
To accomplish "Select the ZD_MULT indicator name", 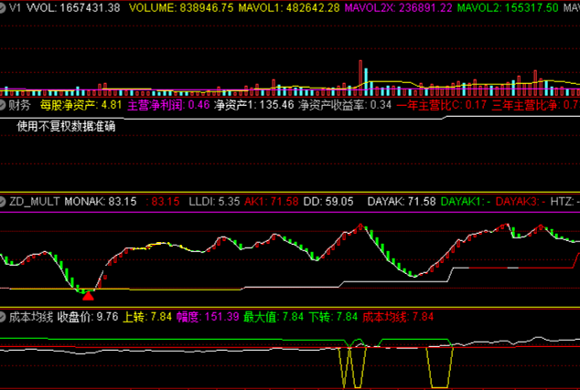I will [35, 201].
